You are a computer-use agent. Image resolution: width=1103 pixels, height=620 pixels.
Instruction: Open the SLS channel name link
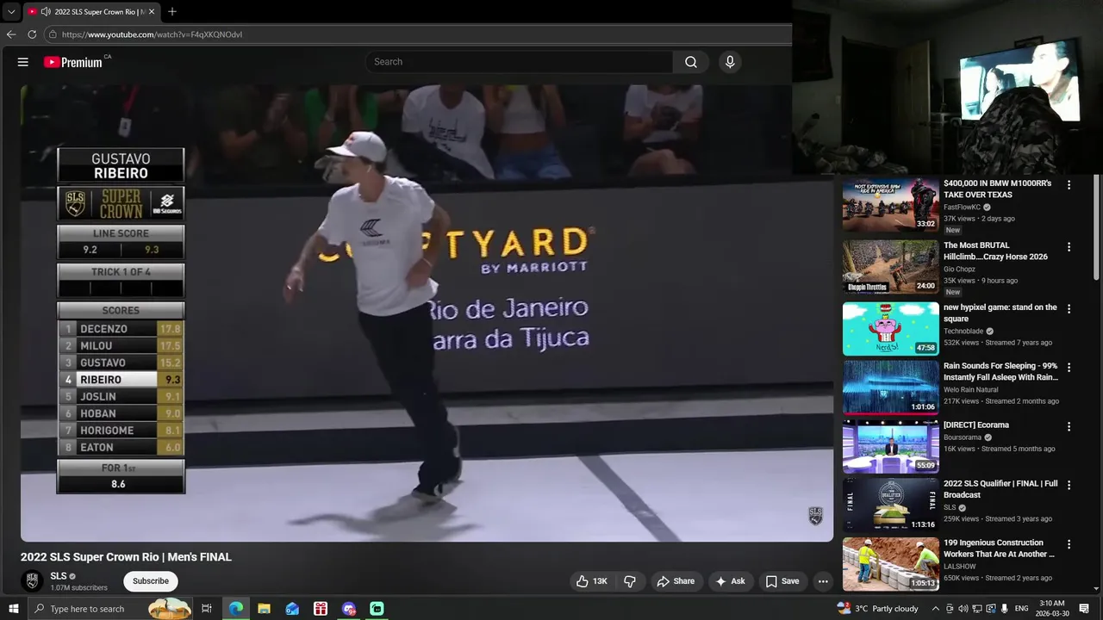tap(59, 576)
